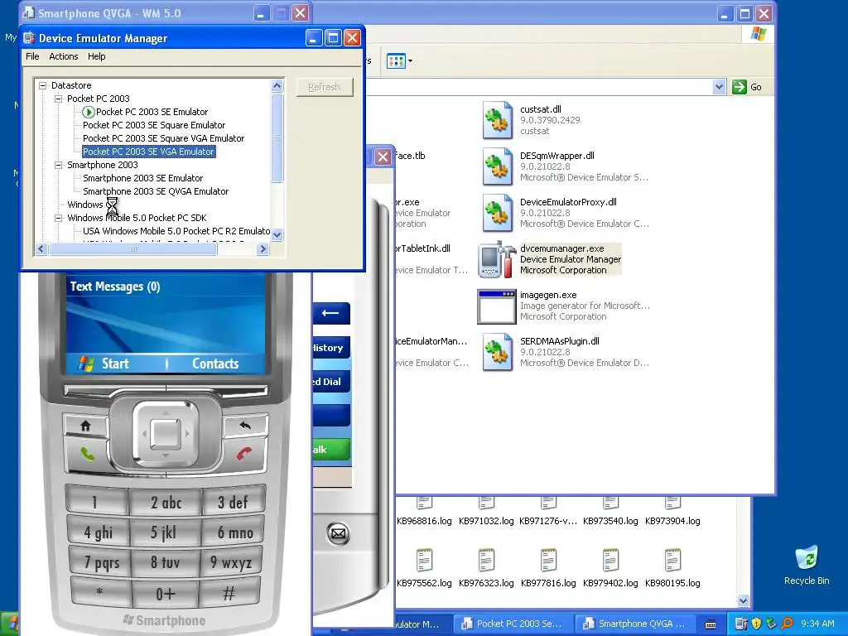Select Pocket PC 2003 SE VGA Emulator

pos(149,152)
